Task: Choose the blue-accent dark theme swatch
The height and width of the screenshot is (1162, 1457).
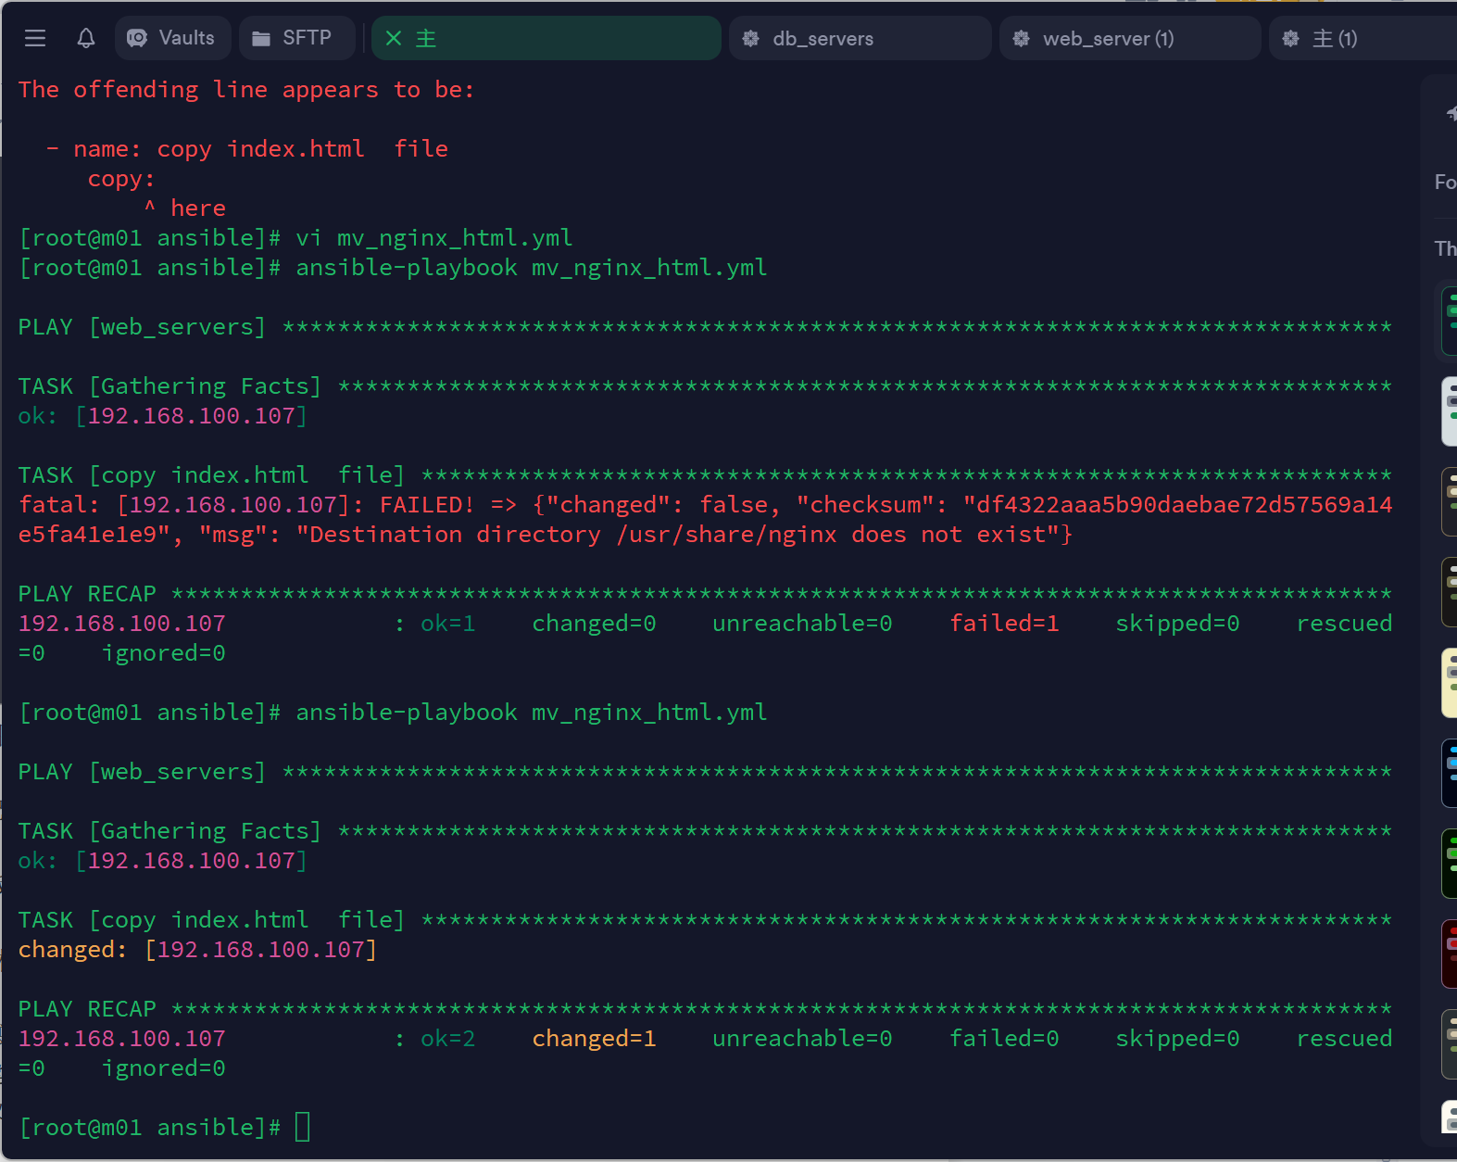Action: pos(1449,773)
